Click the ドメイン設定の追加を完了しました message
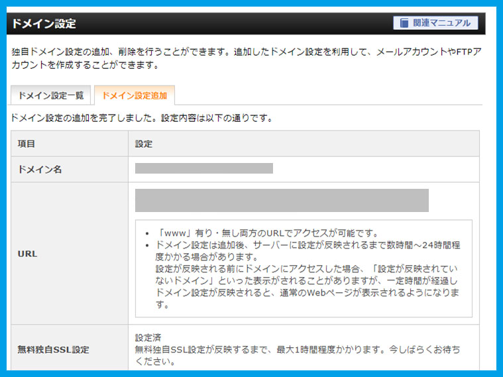This screenshot has height=377, width=503. pos(142,119)
